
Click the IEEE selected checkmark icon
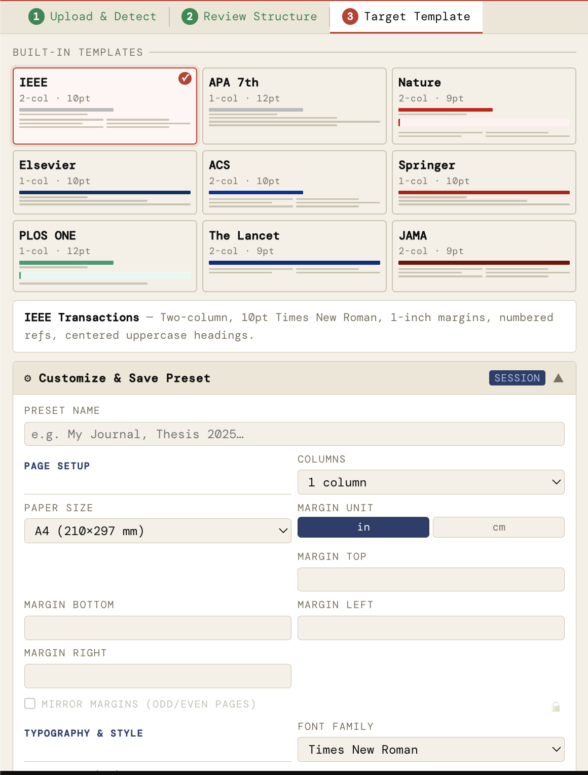click(x=185, y=78)
